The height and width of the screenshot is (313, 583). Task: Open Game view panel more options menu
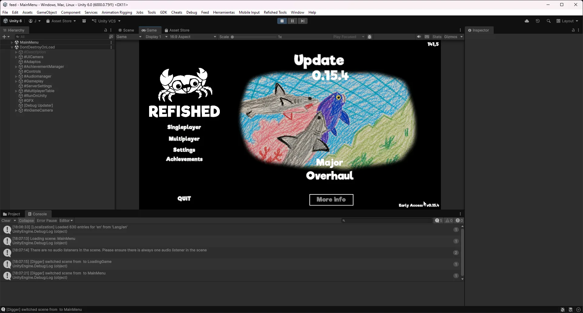pos(460,30)
